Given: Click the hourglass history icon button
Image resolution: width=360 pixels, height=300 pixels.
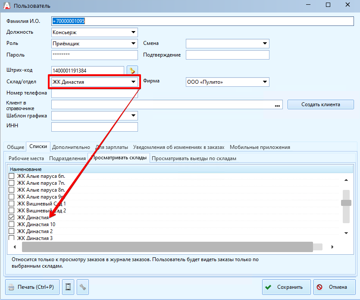Looking at the screenshot, I should pyautogui.click(x=68, y=287).
